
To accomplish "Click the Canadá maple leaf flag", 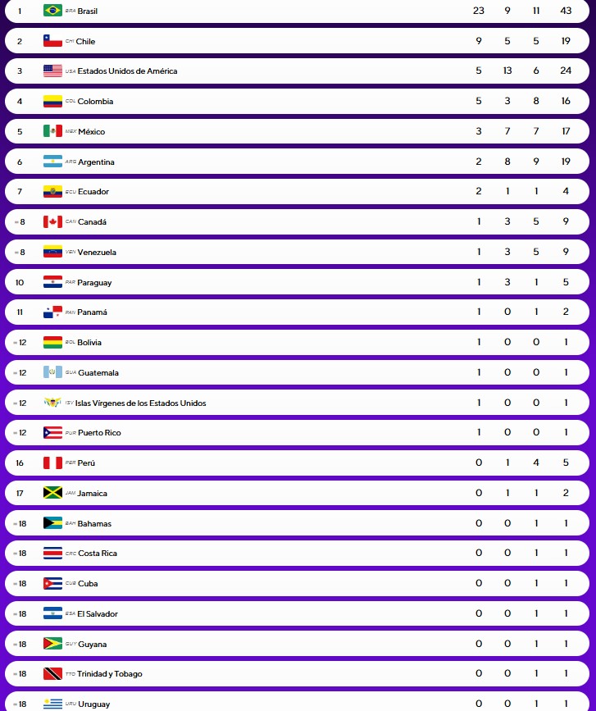I will tap(52, 221).
